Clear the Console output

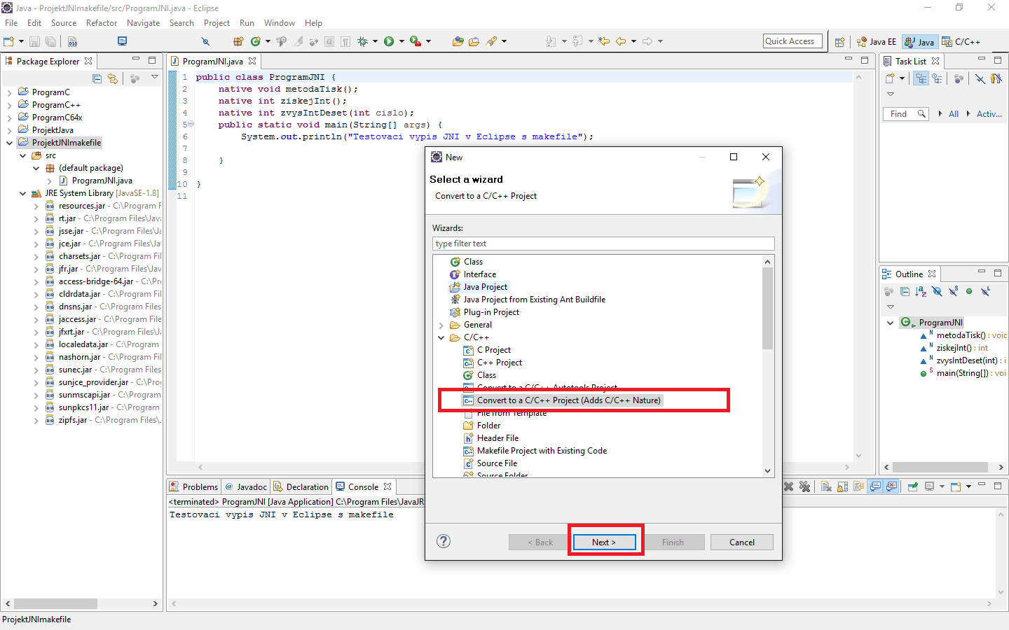coord(825,486)
